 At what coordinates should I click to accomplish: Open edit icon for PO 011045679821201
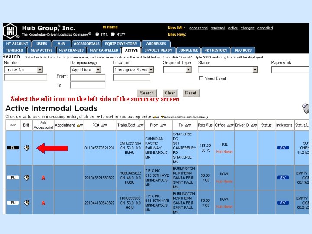(x=27, y=148)
